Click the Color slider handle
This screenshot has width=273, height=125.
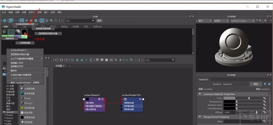249,98
